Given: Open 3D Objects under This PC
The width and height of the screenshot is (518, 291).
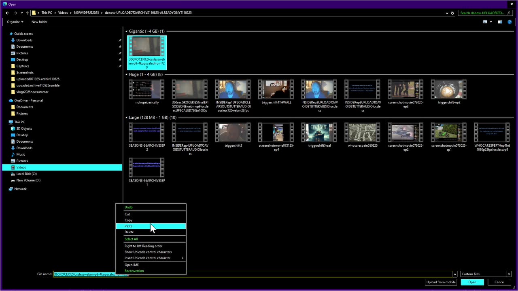Looking at the screenshot, I should coord(24,129).
